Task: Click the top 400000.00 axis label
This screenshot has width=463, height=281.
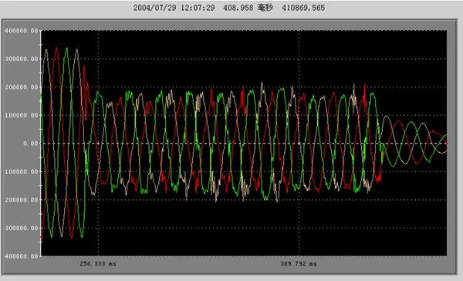Action: pyautogui.click(x=22, y=31)
